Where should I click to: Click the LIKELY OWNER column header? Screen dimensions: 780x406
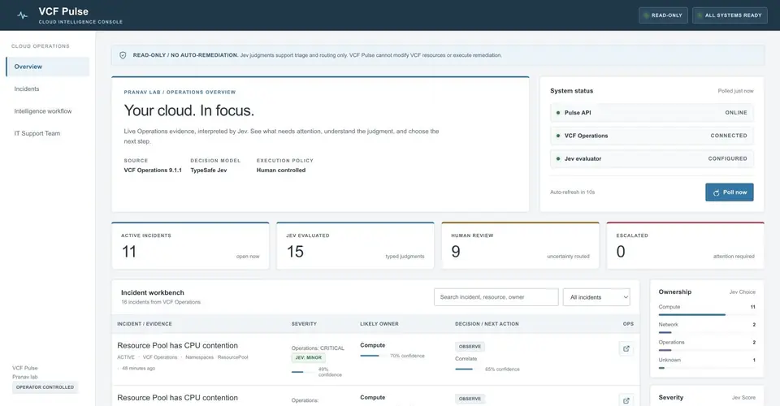coord(379,324)
